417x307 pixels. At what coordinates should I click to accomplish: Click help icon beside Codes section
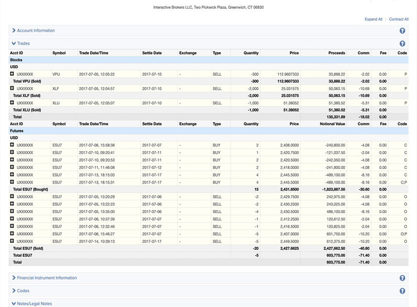click(x=402, y=291)
